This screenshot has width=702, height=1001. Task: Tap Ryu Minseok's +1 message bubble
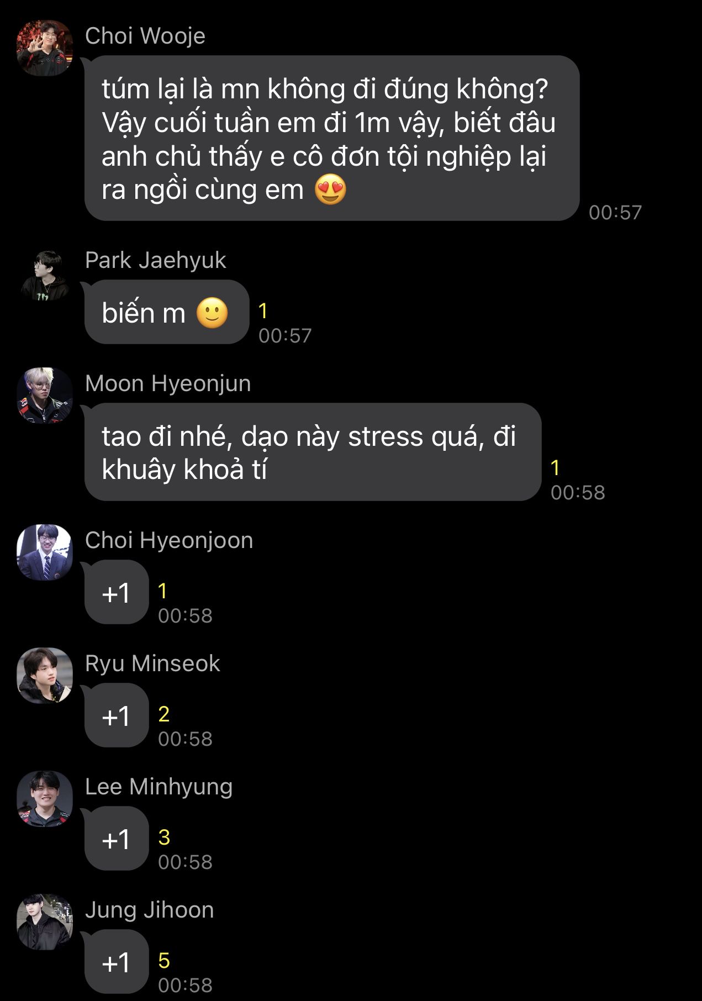point(116,715)
